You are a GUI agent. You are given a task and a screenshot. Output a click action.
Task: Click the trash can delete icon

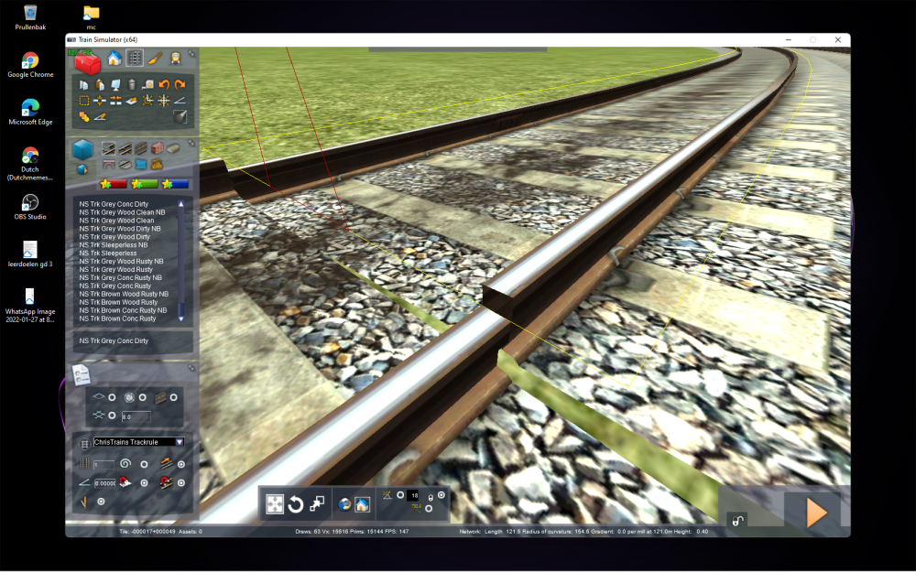(131, 85)
